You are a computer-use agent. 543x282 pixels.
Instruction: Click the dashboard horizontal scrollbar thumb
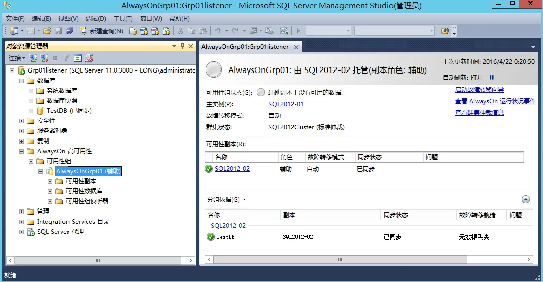(x=340, y=259)
